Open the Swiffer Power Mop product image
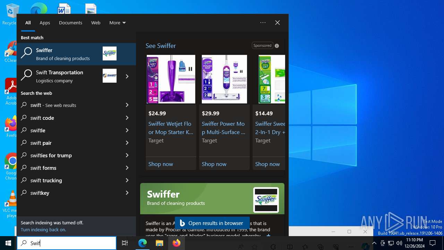 pos(224,79)
